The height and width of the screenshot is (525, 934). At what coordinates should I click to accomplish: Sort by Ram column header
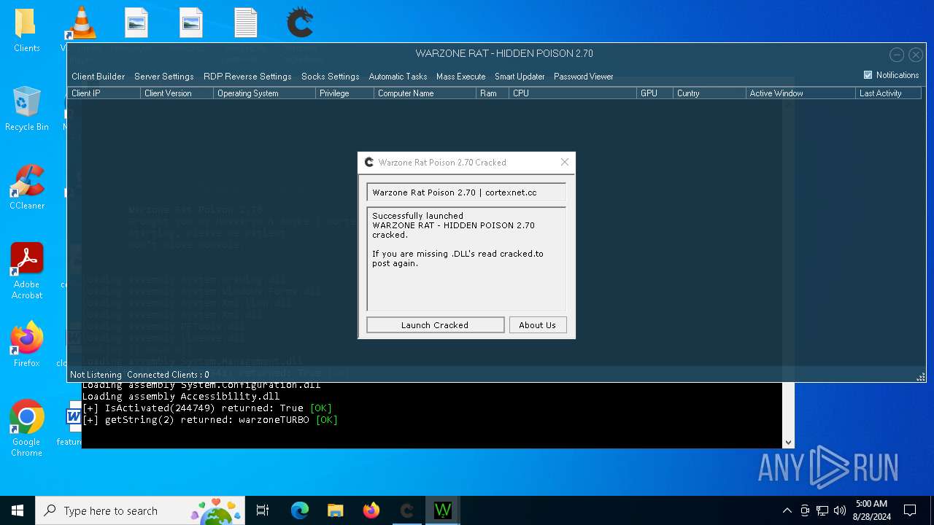[493, 93]
